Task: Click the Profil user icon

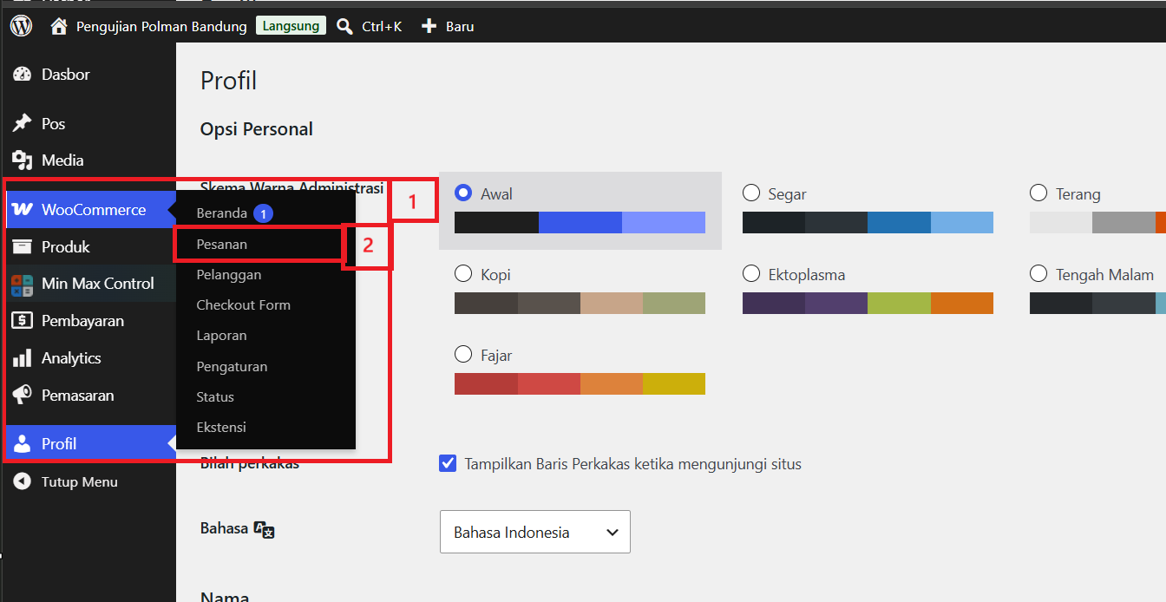Action: coord(23,443)
